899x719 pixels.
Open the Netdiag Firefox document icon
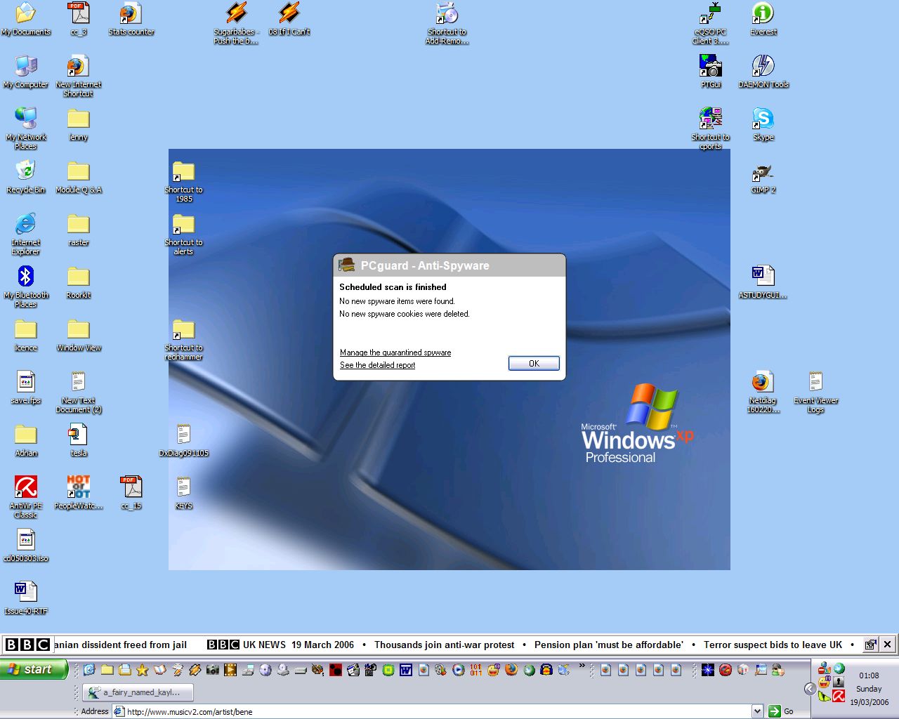pos(763,393)
